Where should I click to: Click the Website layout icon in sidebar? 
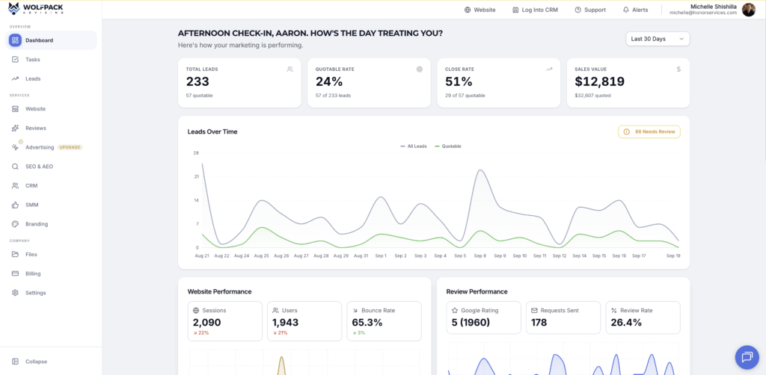tap(15, 109)
